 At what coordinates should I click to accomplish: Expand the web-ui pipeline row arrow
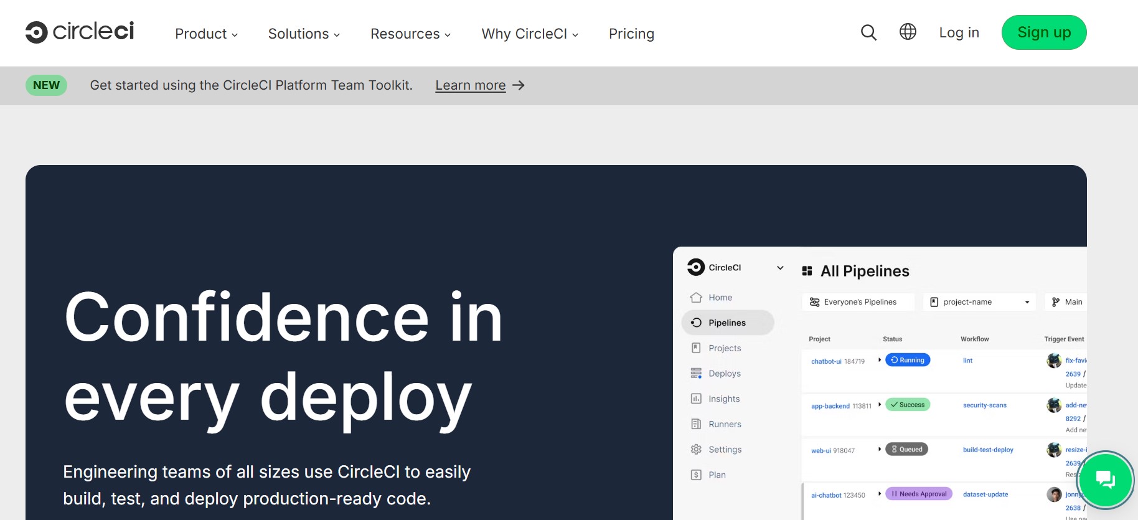pos(880,449)
